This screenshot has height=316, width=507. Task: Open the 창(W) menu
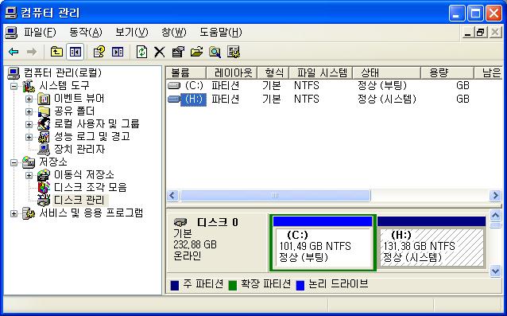point(174,33)
